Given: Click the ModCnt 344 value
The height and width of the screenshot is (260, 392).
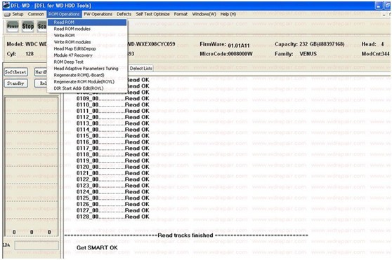Looking at the screenshot, I should click(x=386, y=53).
